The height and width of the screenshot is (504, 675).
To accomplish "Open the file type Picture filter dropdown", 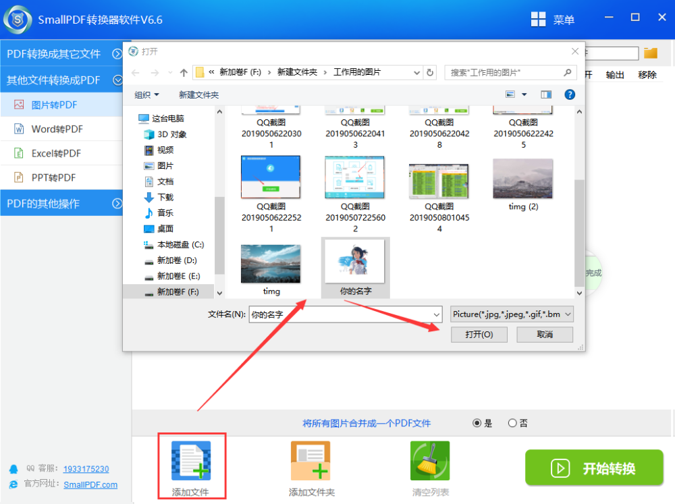I will coord(512,314).
